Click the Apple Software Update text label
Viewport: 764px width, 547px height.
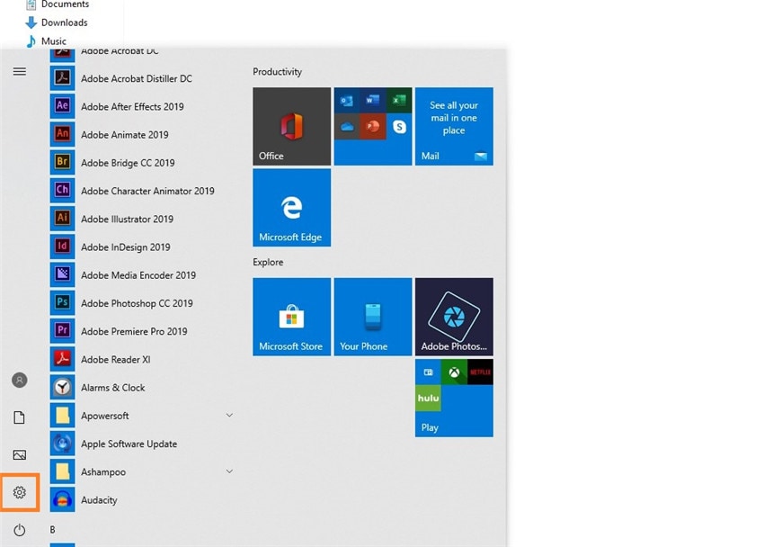[129, 444]
